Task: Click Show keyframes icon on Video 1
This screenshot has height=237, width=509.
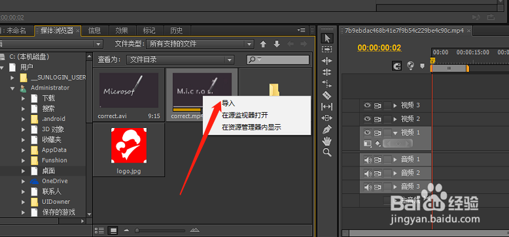Action: coord(377,143)
